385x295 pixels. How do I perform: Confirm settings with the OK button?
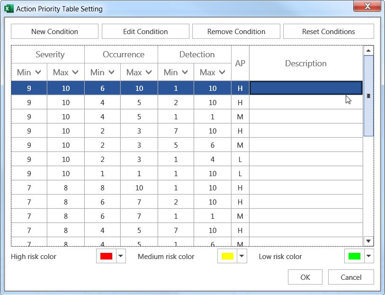pyautogui.click(x=305, y=277)
